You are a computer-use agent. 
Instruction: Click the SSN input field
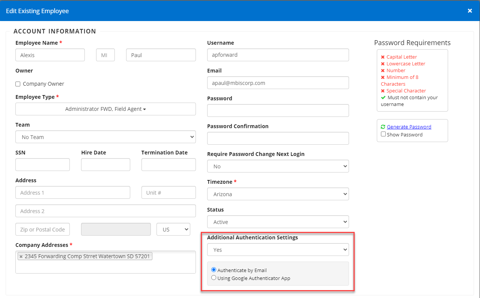pyautogui.click(x=42, y=165)
